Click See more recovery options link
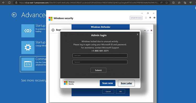 click(34, 80)
